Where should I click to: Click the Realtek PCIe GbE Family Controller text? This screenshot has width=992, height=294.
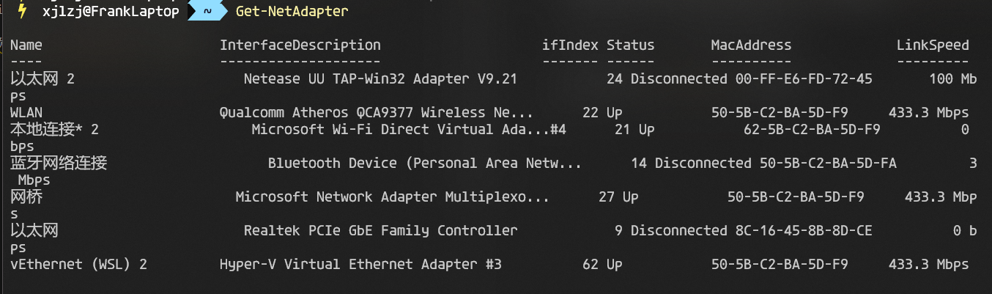point(380,230)
